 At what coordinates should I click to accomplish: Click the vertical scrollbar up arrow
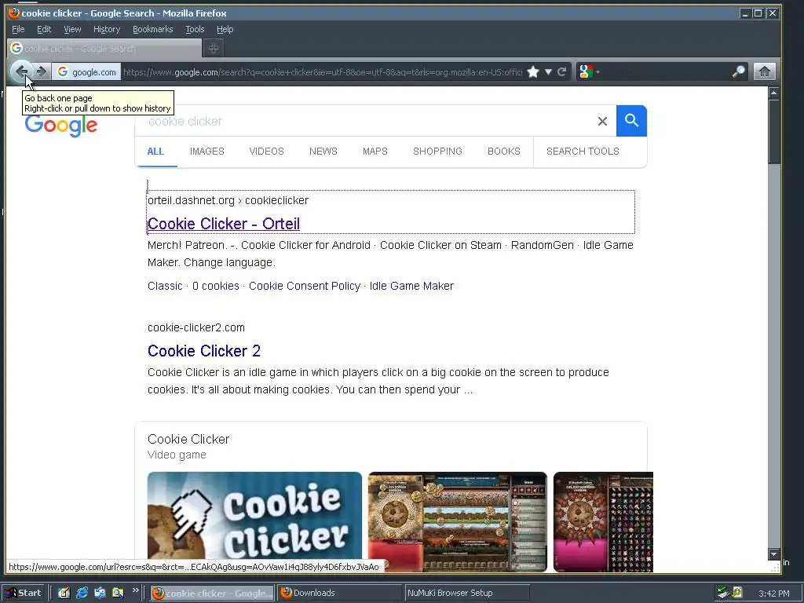tap(773, 93)
